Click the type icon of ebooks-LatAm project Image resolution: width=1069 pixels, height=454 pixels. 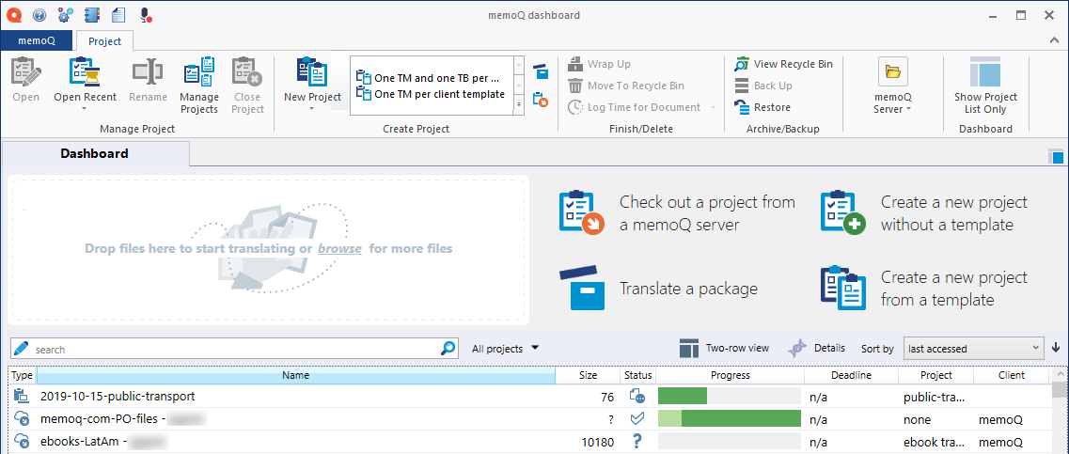[x=21, y=442]
